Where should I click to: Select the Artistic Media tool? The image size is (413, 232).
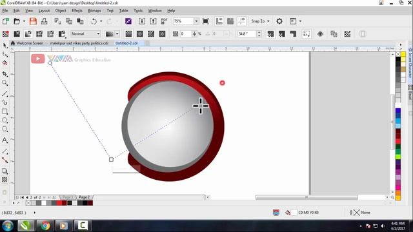(x=5, y=102)
